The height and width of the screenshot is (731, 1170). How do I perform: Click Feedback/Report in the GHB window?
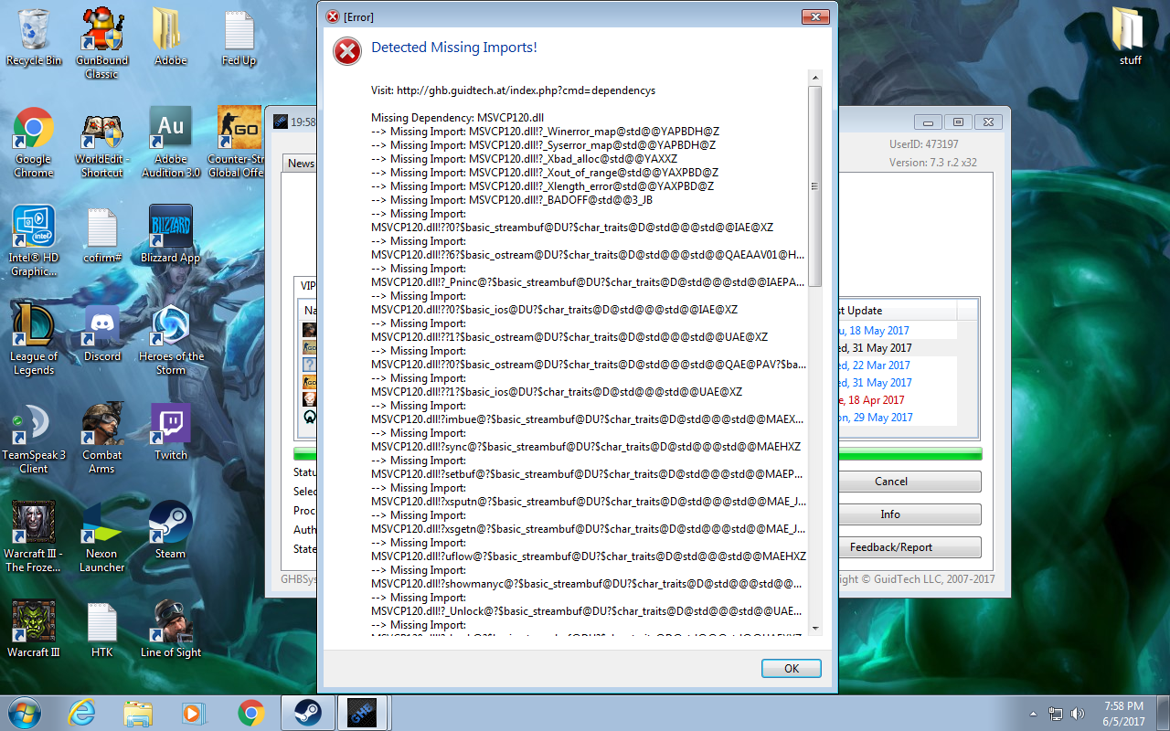[x=890, y=547]
